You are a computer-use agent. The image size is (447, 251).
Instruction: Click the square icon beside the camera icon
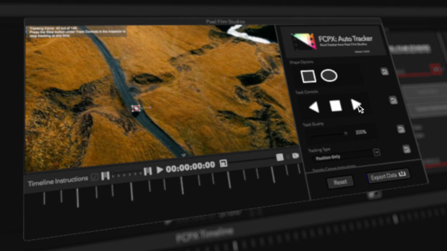(280, 157)
